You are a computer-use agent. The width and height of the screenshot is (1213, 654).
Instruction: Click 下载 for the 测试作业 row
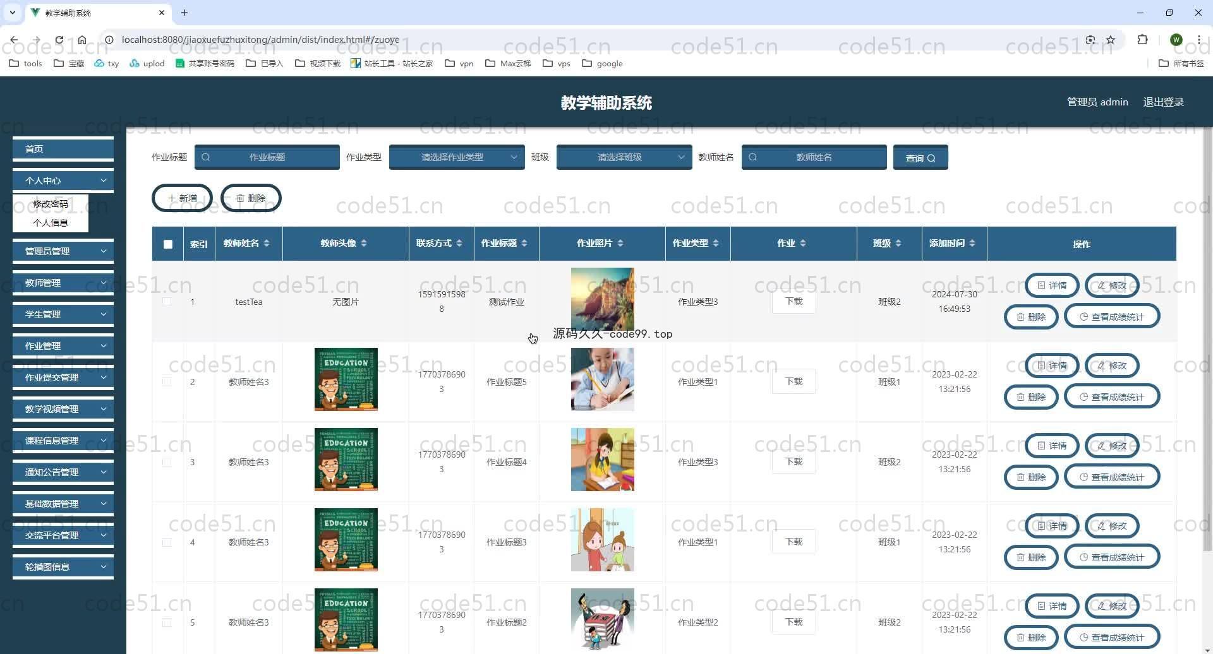[794, 302]
